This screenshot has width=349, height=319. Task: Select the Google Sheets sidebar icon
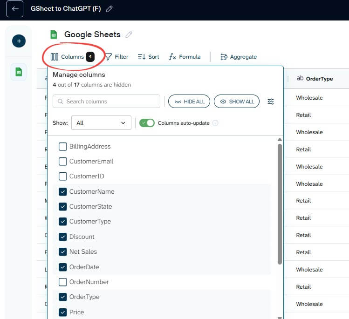click(19, 72)
